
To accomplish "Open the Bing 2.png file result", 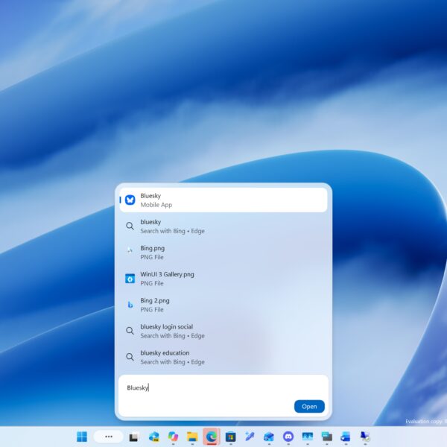I will tap(223, 305).
